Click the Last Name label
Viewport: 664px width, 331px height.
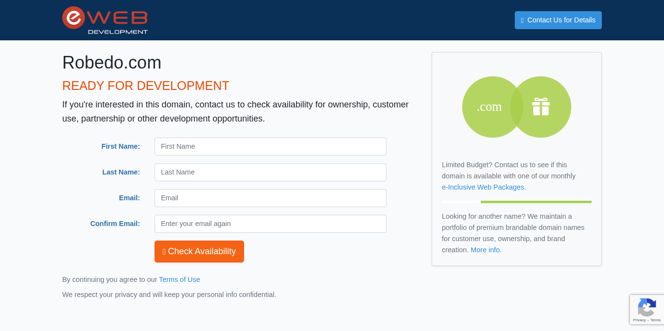click(x=121, y=172)
